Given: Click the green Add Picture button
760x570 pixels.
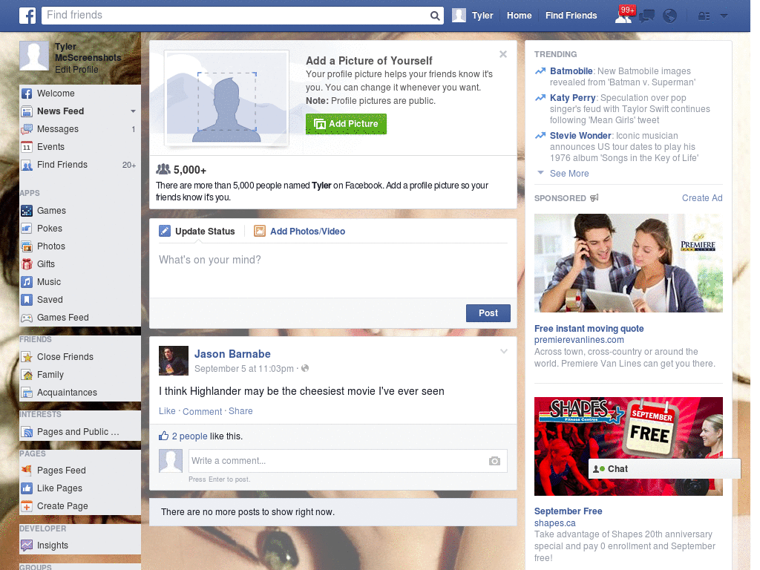Looking at the screenshot, I should 346,124.
